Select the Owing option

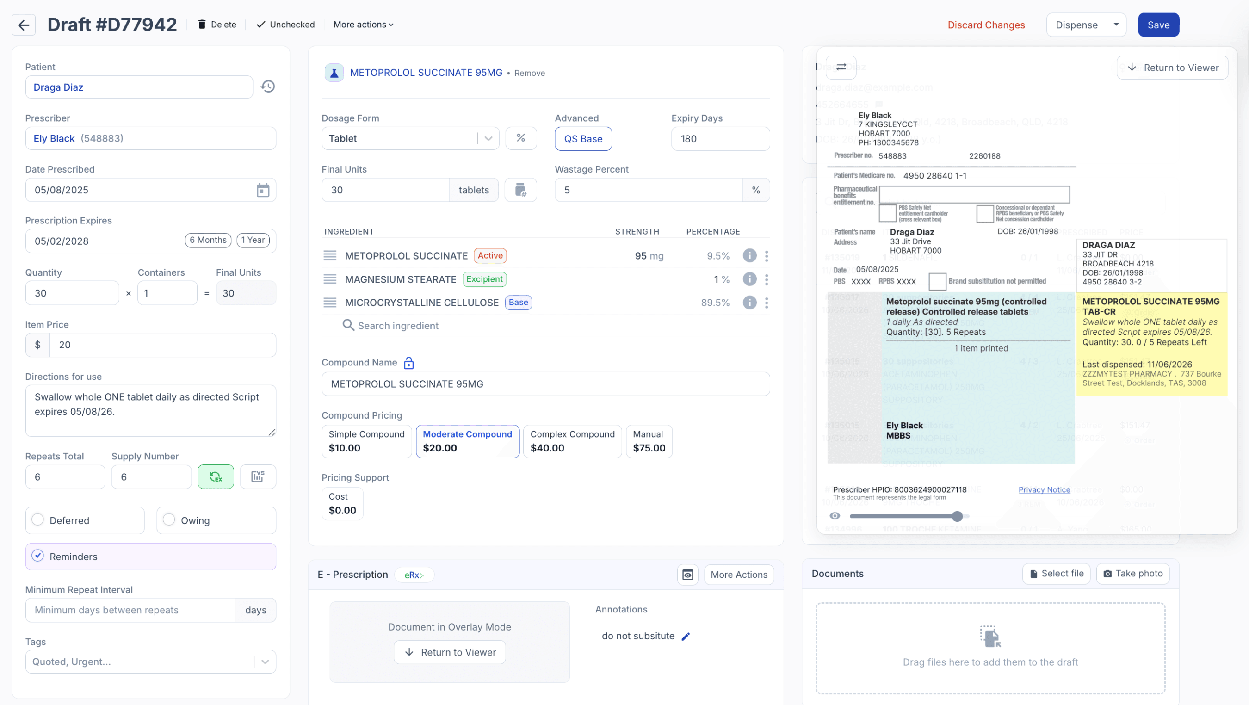point(216,520)
